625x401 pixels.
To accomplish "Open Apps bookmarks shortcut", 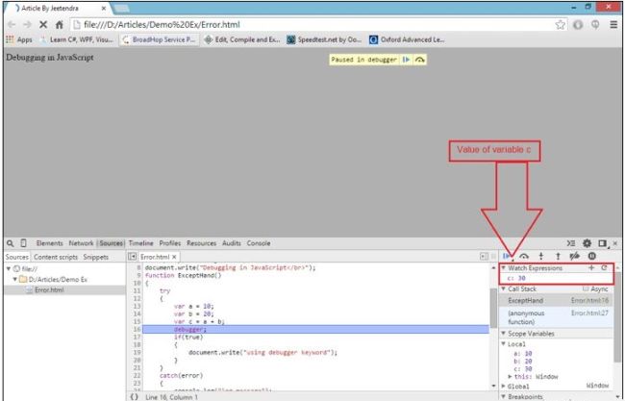I will [x=18, y=39].
